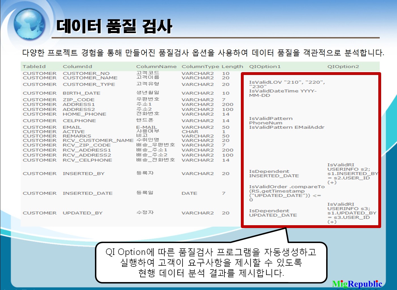397x290 pixels.
Task: Select the EMAIL column id cell
Action: 72,127
